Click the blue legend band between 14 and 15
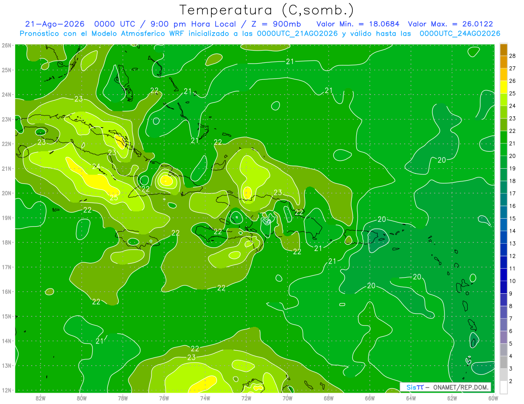Viewport: 524px width, 404px height. [503, 225]
